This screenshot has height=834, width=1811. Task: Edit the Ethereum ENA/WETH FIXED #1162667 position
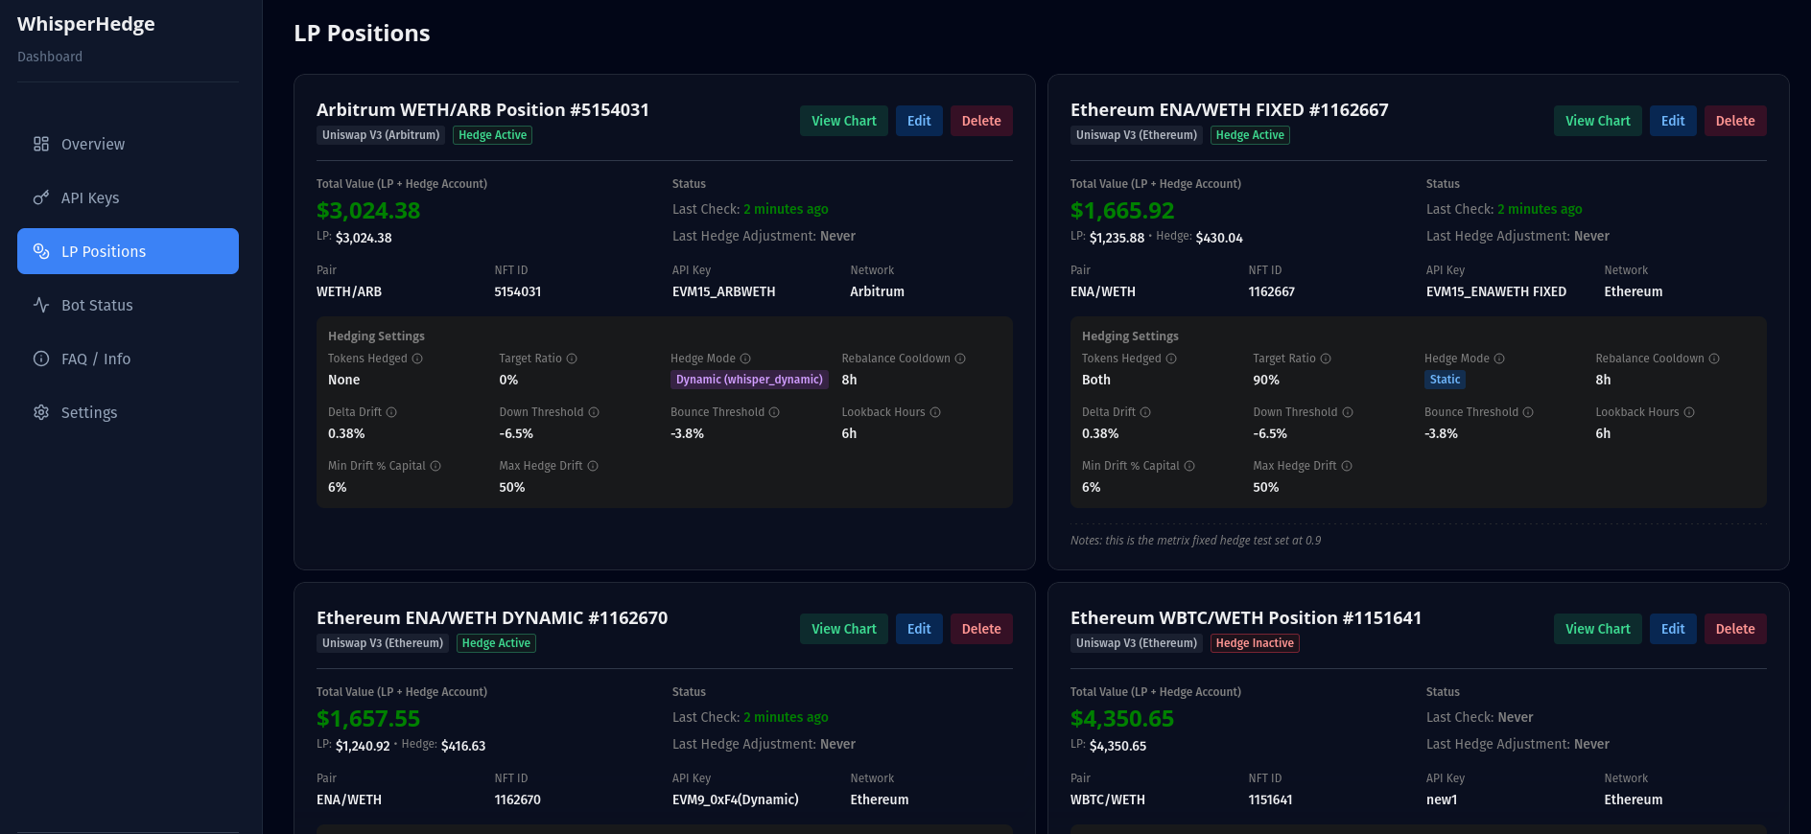(1673, 121)
